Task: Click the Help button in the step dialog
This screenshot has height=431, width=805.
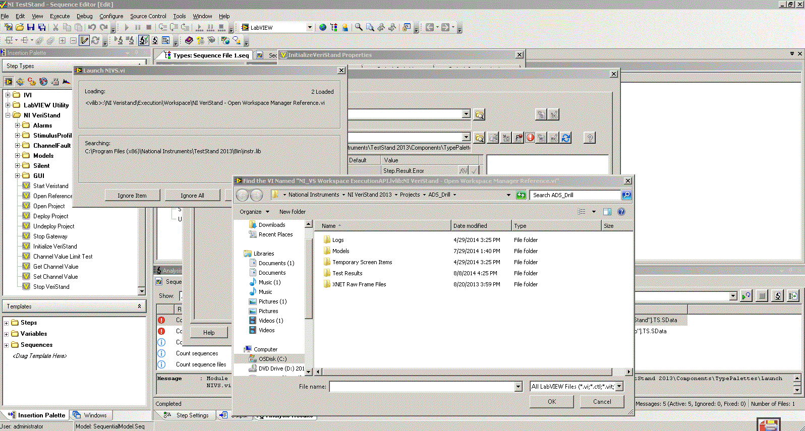Action: coord(209,333)
